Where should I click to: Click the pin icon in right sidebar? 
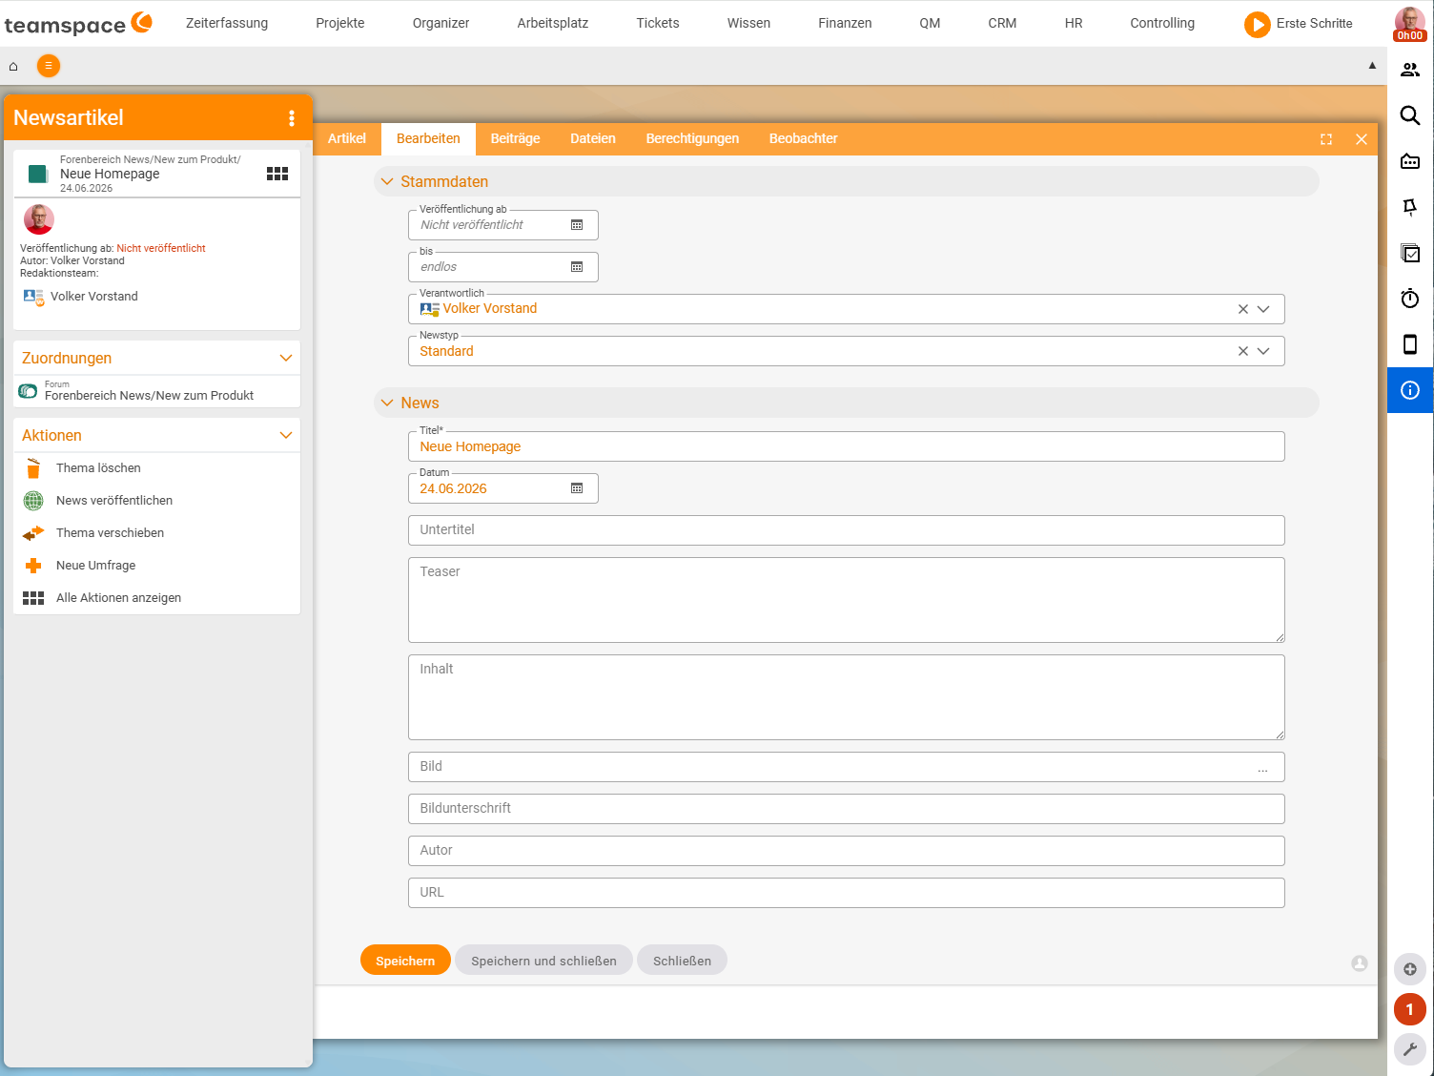(1410, 207)
